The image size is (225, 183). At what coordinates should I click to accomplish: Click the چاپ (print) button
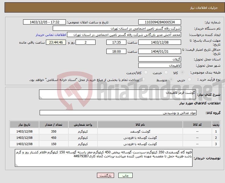[x=125, y=175]
